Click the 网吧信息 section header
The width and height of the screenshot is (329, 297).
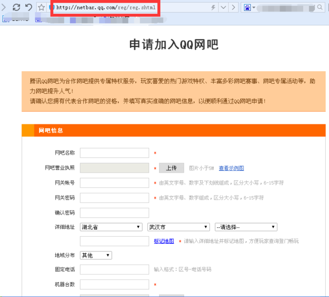point(173,130)
